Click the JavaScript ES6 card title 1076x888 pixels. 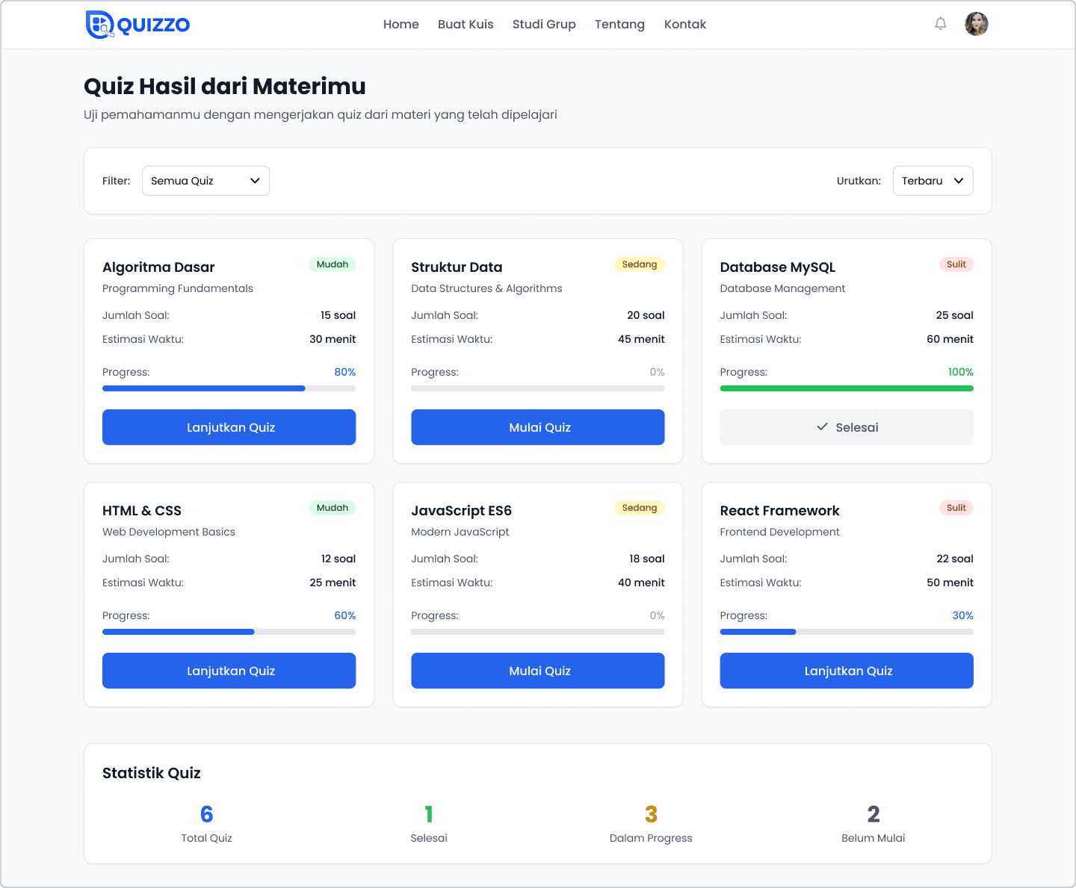pyautogui.click(x=462, y=511)
